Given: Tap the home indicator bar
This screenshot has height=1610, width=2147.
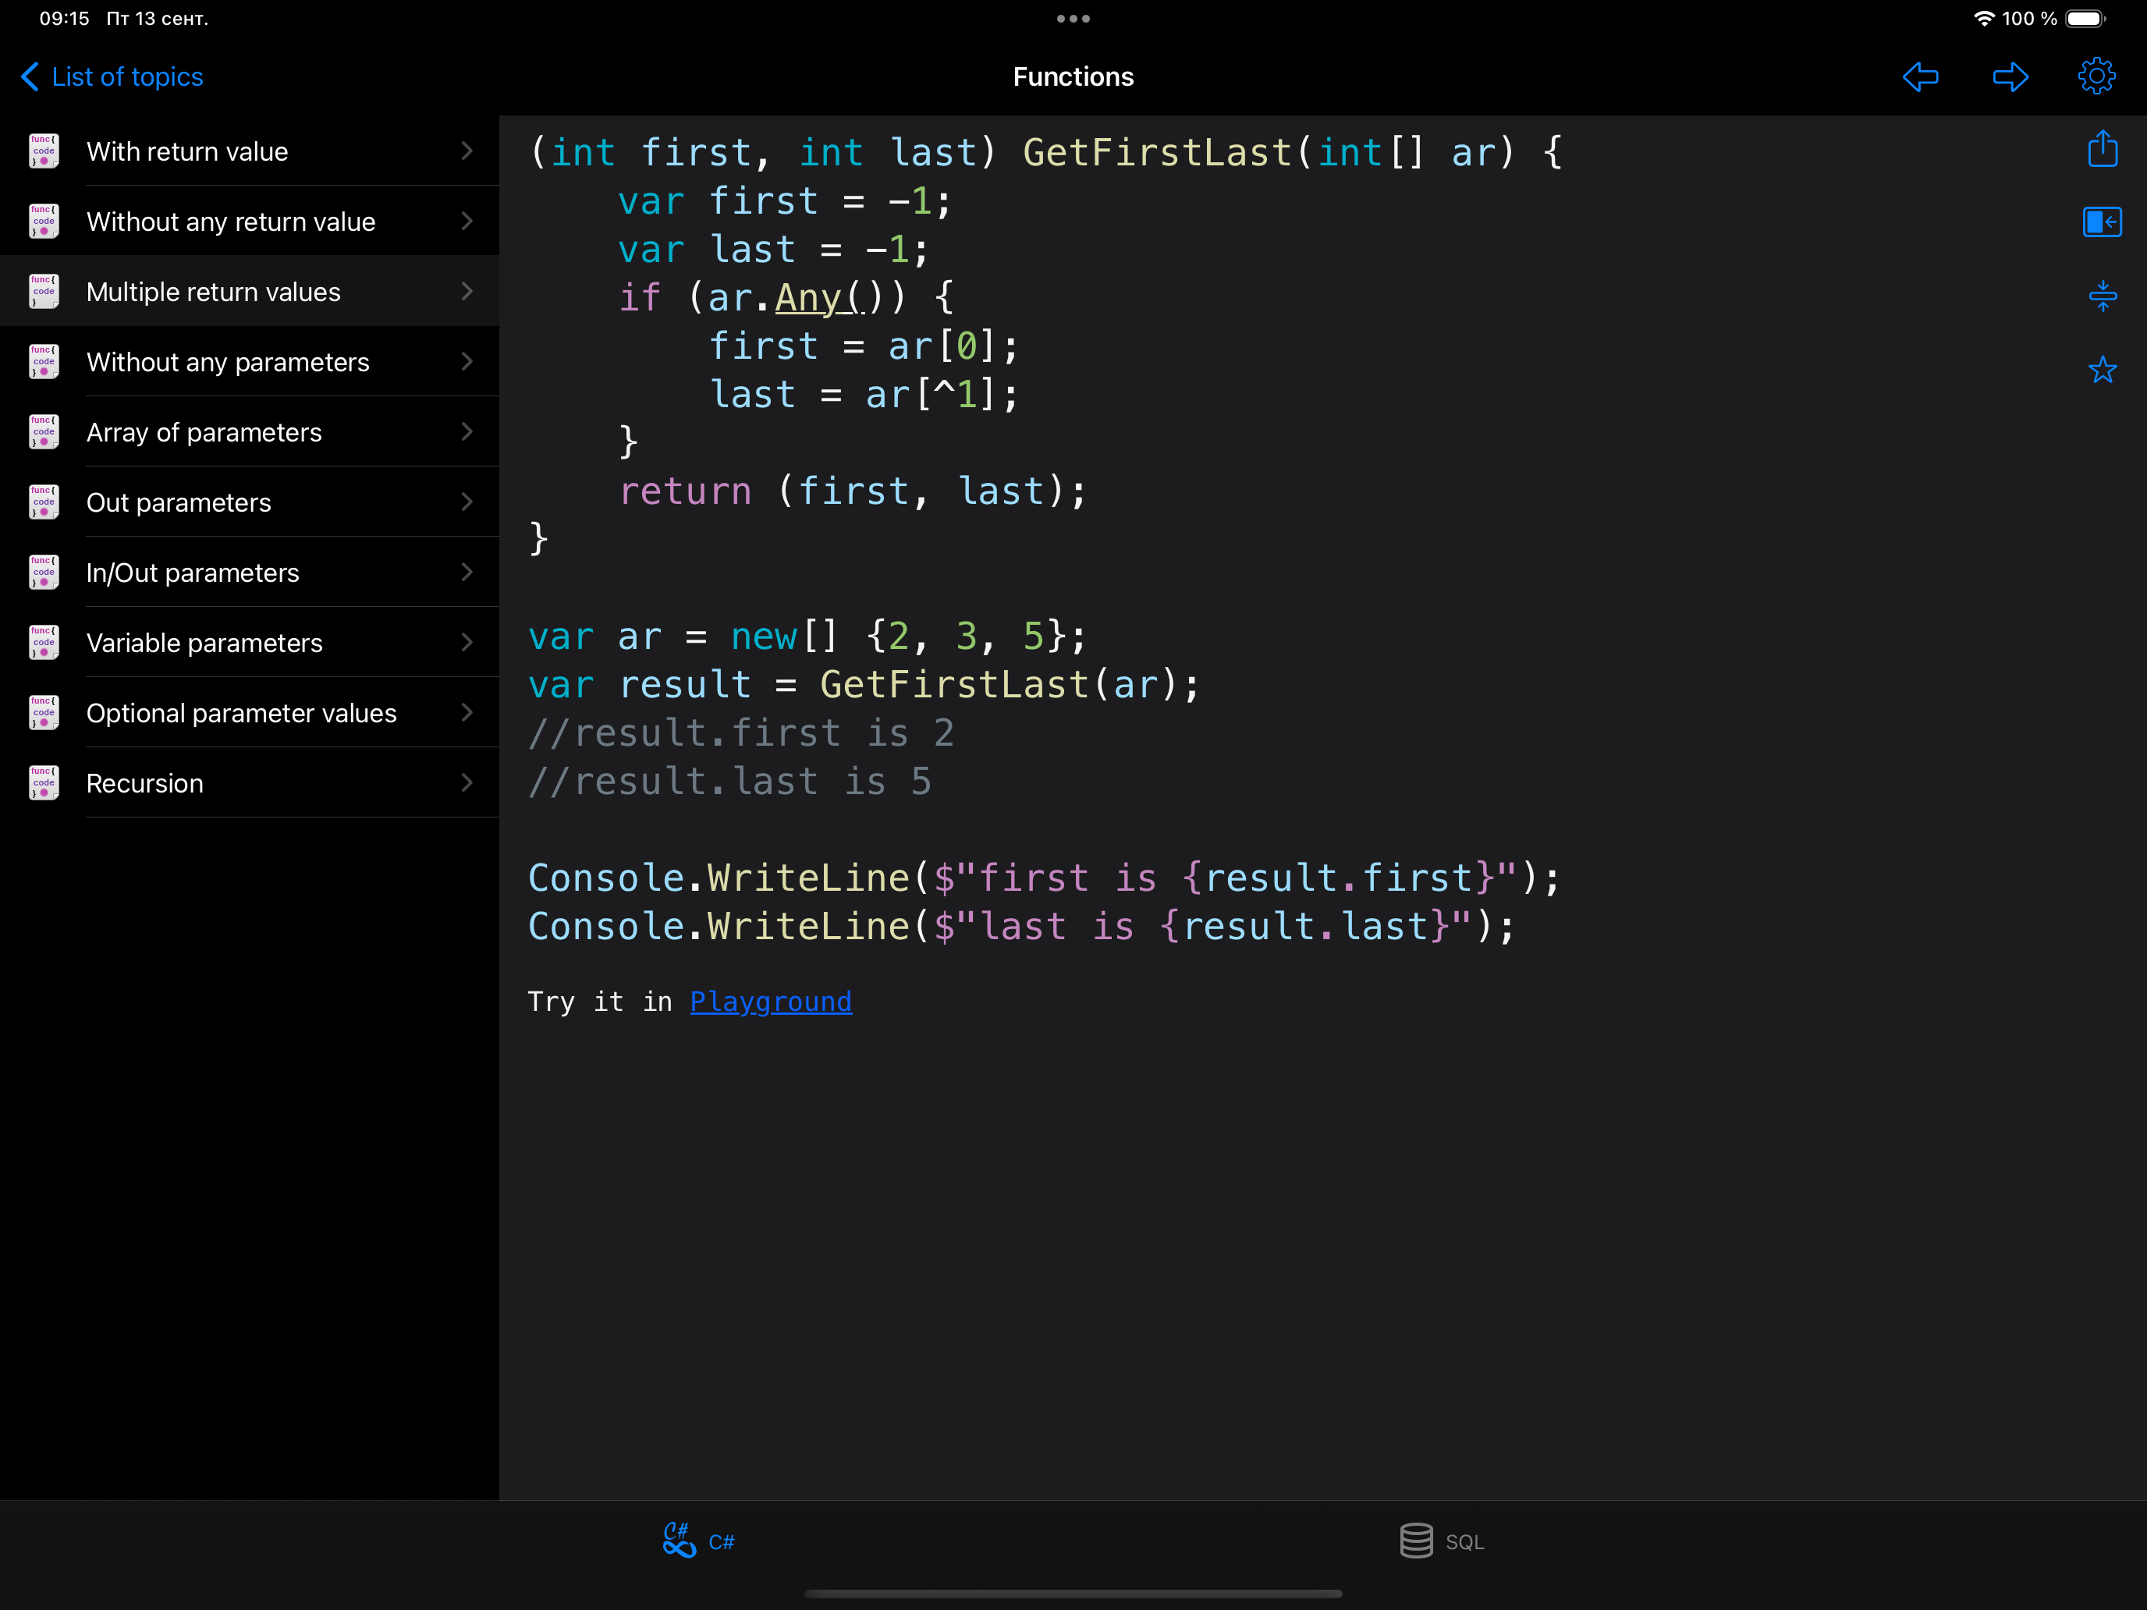Looking at the screenshot, I should [x=1073, y=1593].
